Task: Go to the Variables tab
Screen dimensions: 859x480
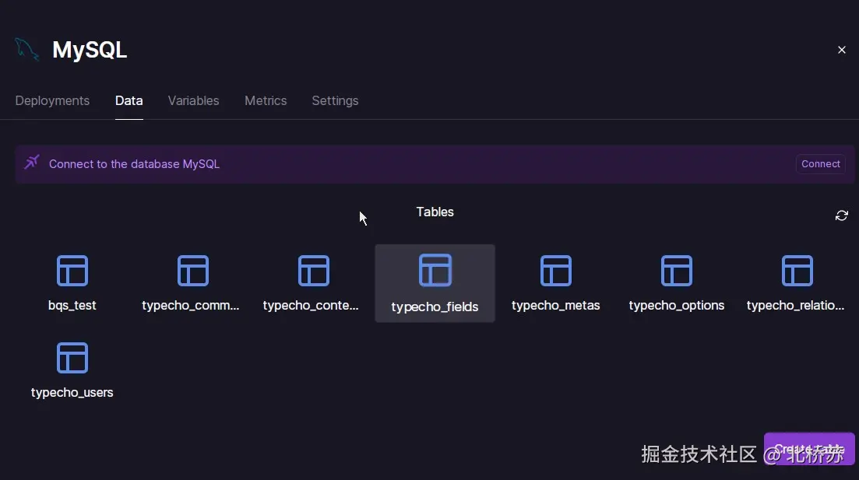Action: click(x=193, y=100)
